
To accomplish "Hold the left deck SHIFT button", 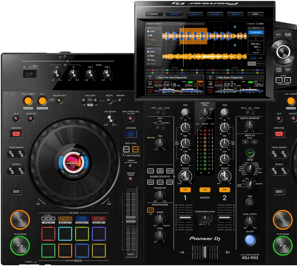I will tap(16, 192).
